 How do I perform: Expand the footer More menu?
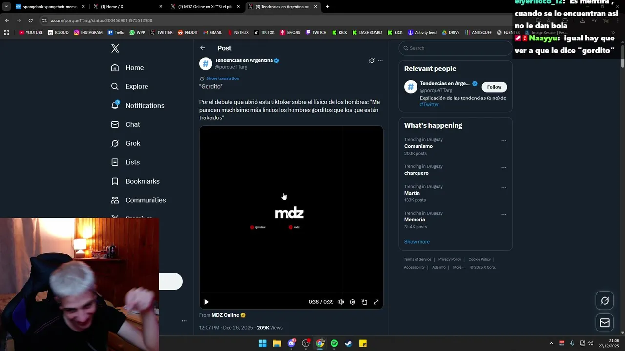pos(459,267)
